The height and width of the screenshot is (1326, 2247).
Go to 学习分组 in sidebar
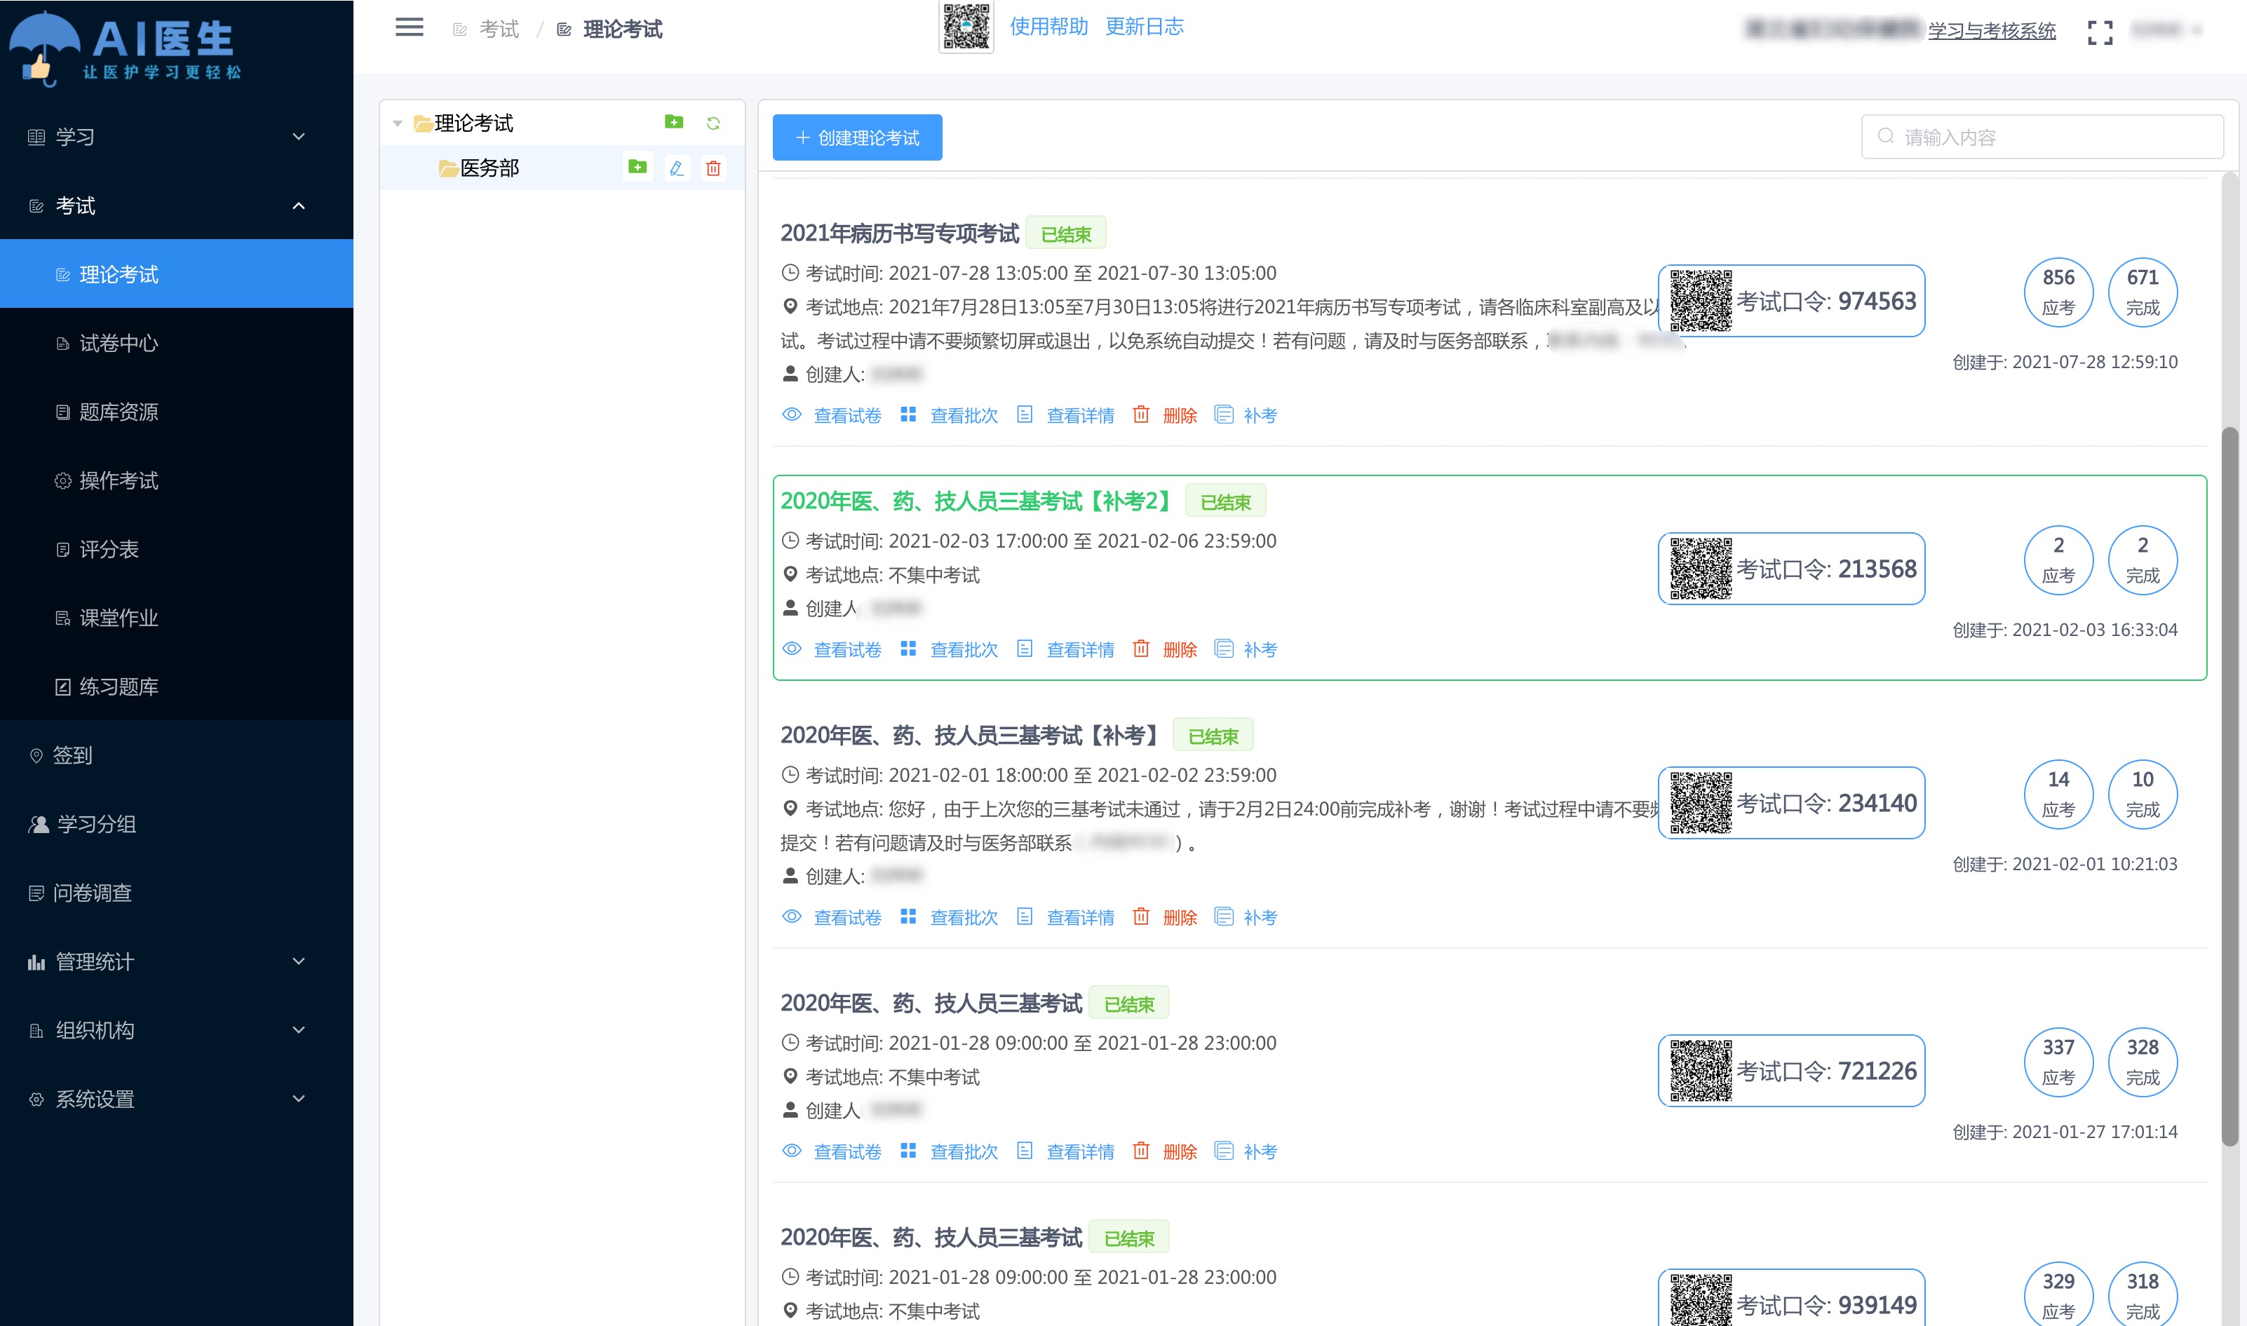(177, 825)
